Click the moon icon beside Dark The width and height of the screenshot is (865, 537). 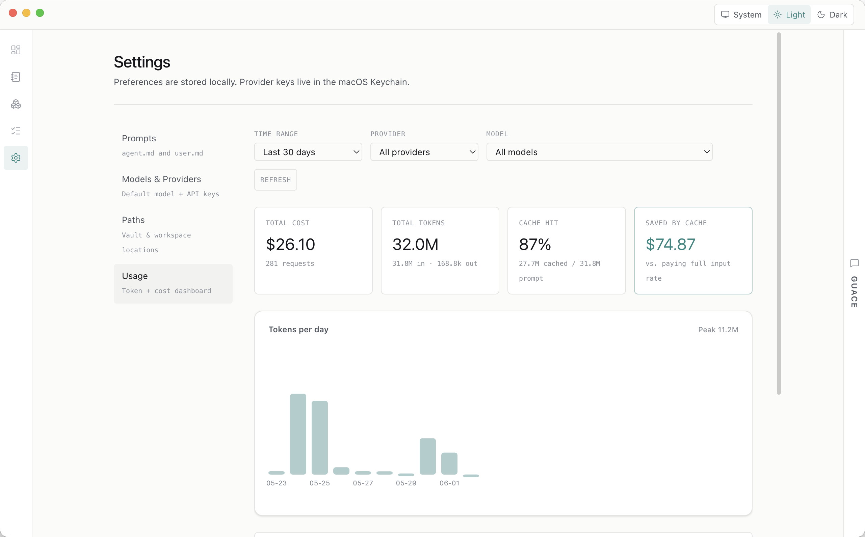821,15
